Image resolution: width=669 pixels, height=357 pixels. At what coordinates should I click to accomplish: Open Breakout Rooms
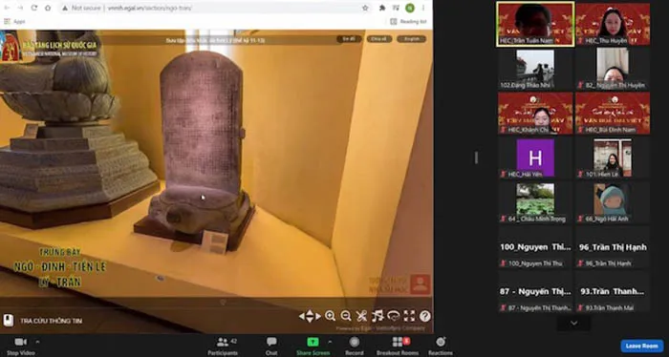tap(398, 346)
